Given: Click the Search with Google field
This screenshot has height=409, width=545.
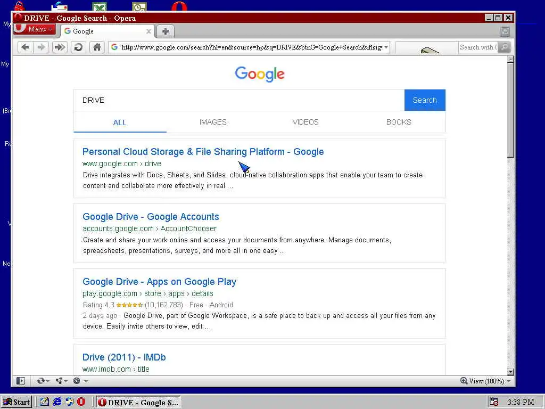Looking at the screenshot, I should tap(478, 47).
